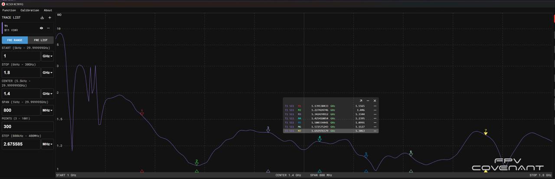Screen dimensions: 555x179
Task: Download trace list icon
Action: click(x=42, y=18)
